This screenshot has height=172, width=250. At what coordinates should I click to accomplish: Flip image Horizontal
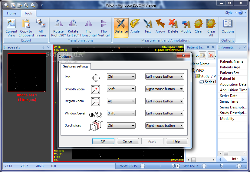point(88,28)
